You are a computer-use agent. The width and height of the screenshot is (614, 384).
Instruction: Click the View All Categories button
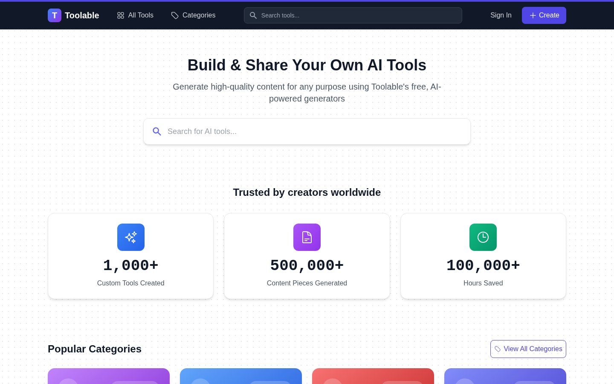(x=528, y=349)
